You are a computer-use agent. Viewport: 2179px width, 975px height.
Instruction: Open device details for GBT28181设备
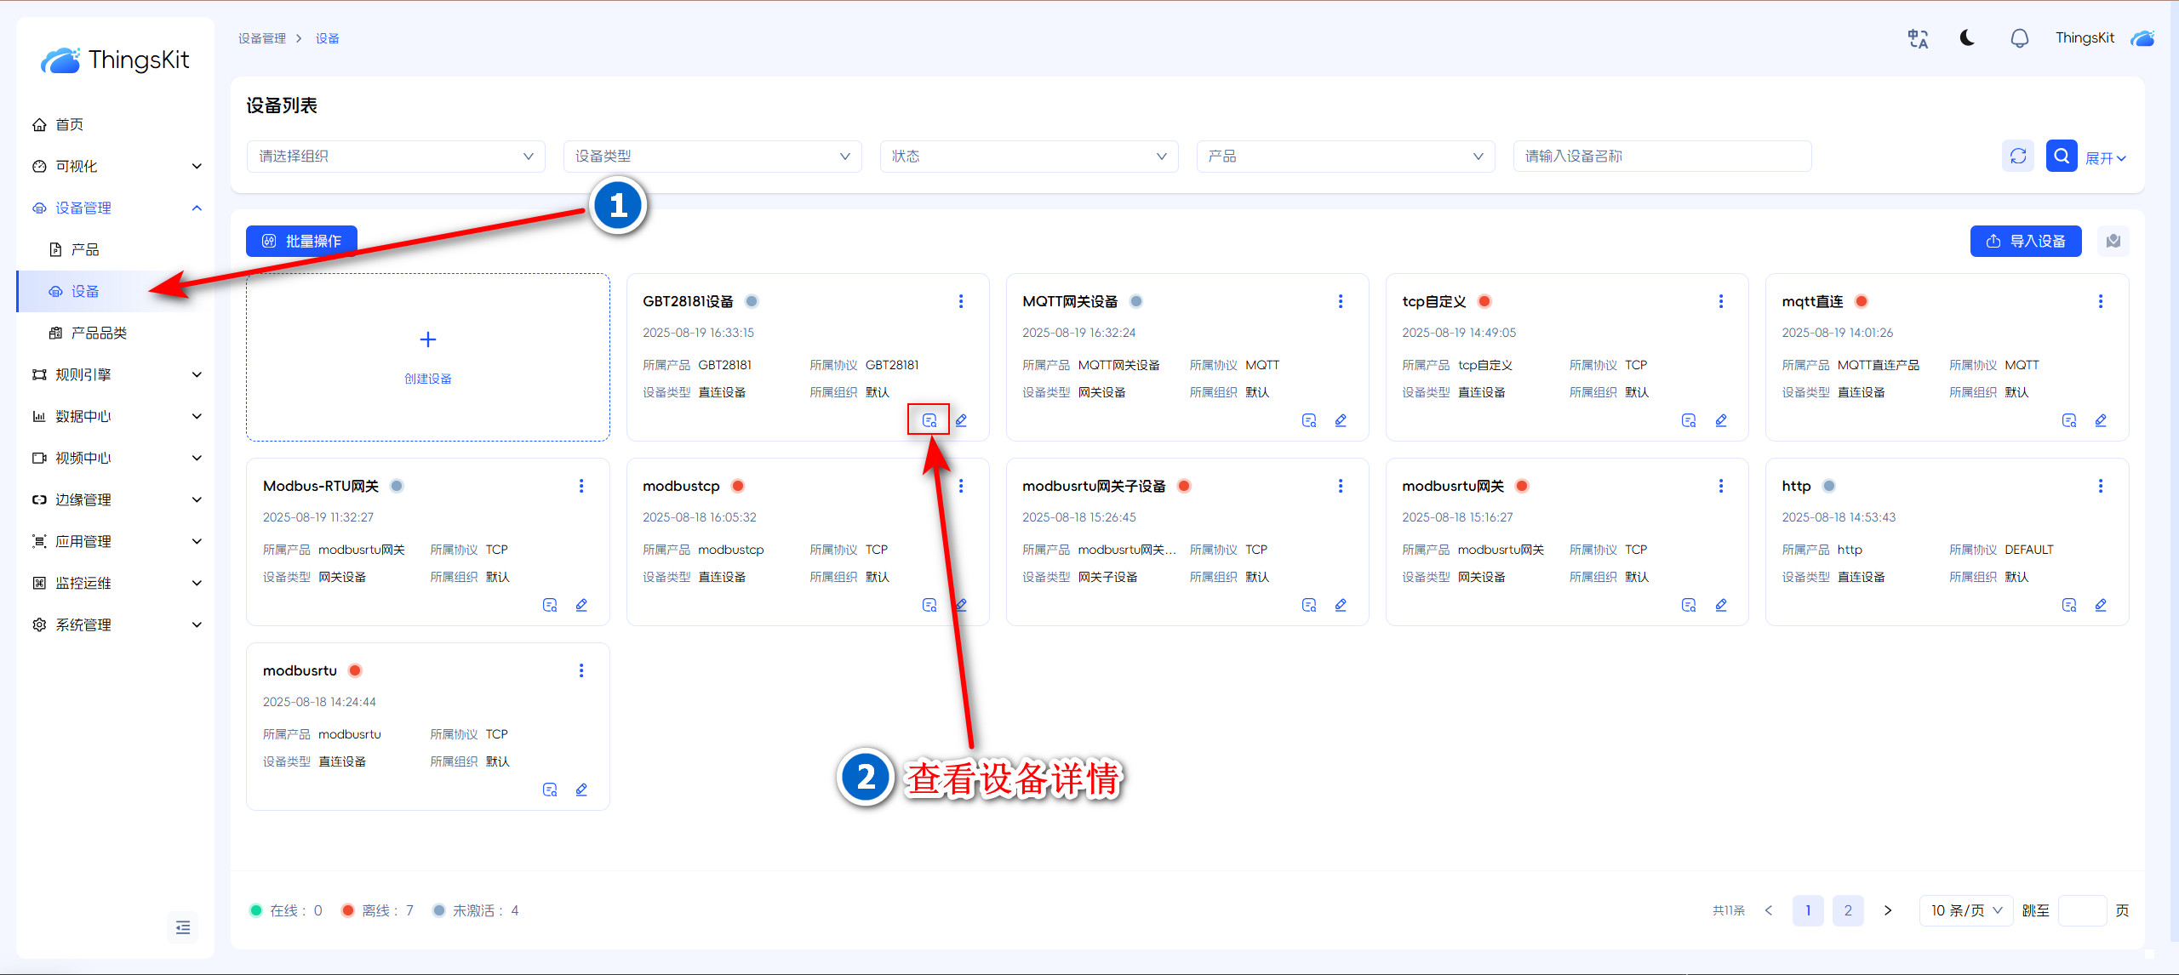pos(929,420)
